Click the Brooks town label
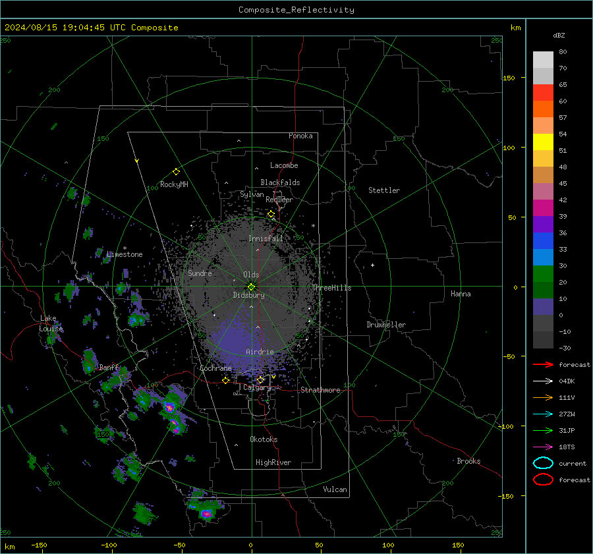 [468, 461]
